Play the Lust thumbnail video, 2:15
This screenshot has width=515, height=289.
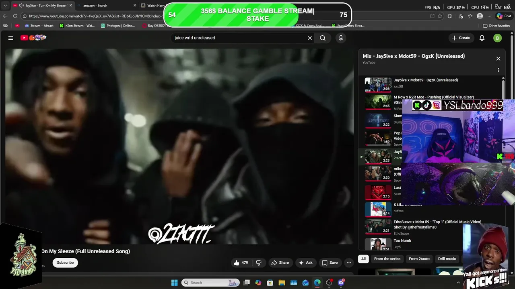378,192
